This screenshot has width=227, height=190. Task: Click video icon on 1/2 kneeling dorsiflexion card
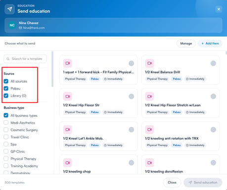coord(149,163)
